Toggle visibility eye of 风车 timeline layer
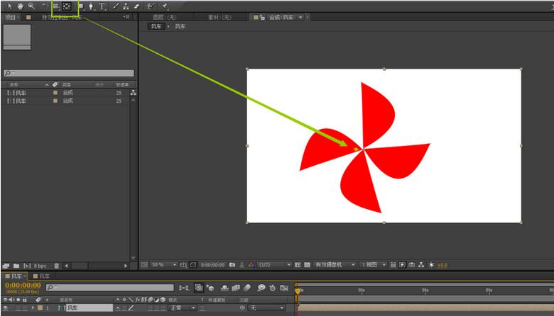Viewport: 554px width, 316px height. pos(6,308)
